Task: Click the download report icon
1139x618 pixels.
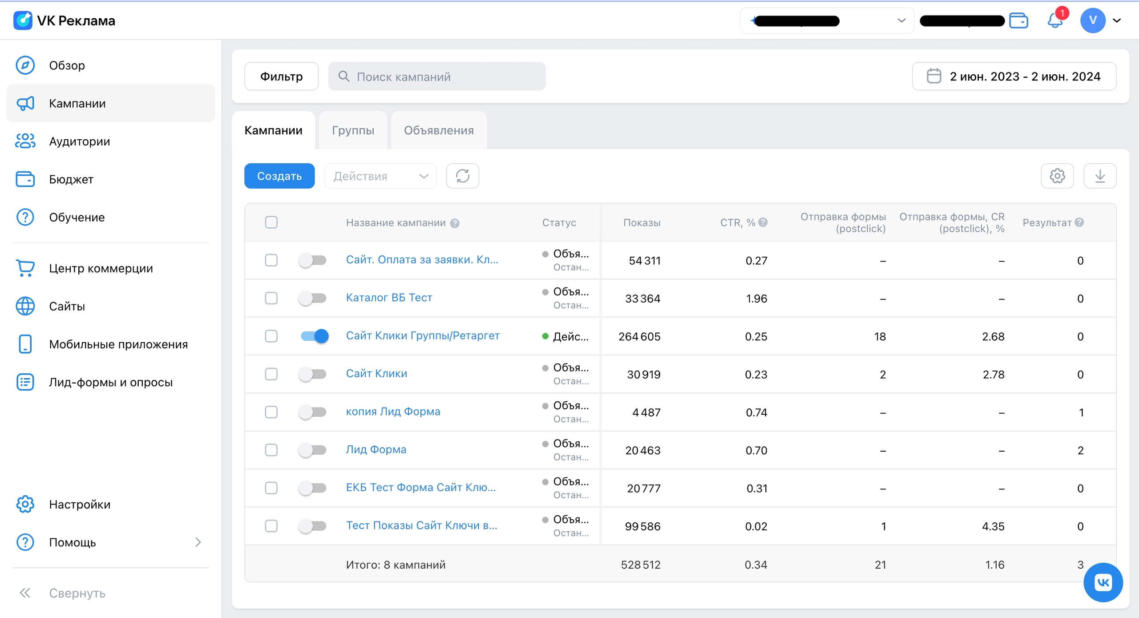Action: pyautogui.click(x=1100, y=176)
